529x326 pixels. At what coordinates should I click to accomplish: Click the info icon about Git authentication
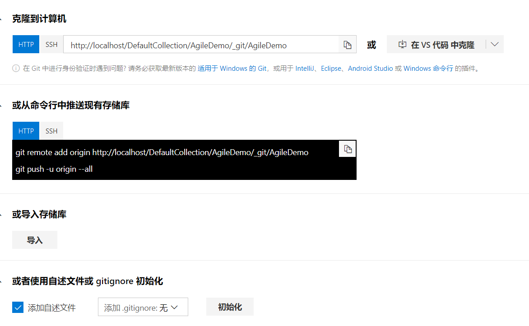coord(16,68)
